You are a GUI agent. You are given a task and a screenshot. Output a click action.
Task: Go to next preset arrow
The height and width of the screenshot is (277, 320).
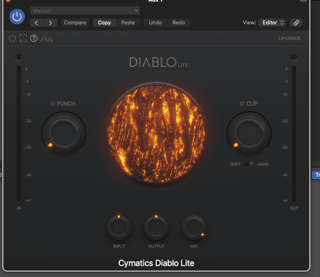click(x=50, y=23)
